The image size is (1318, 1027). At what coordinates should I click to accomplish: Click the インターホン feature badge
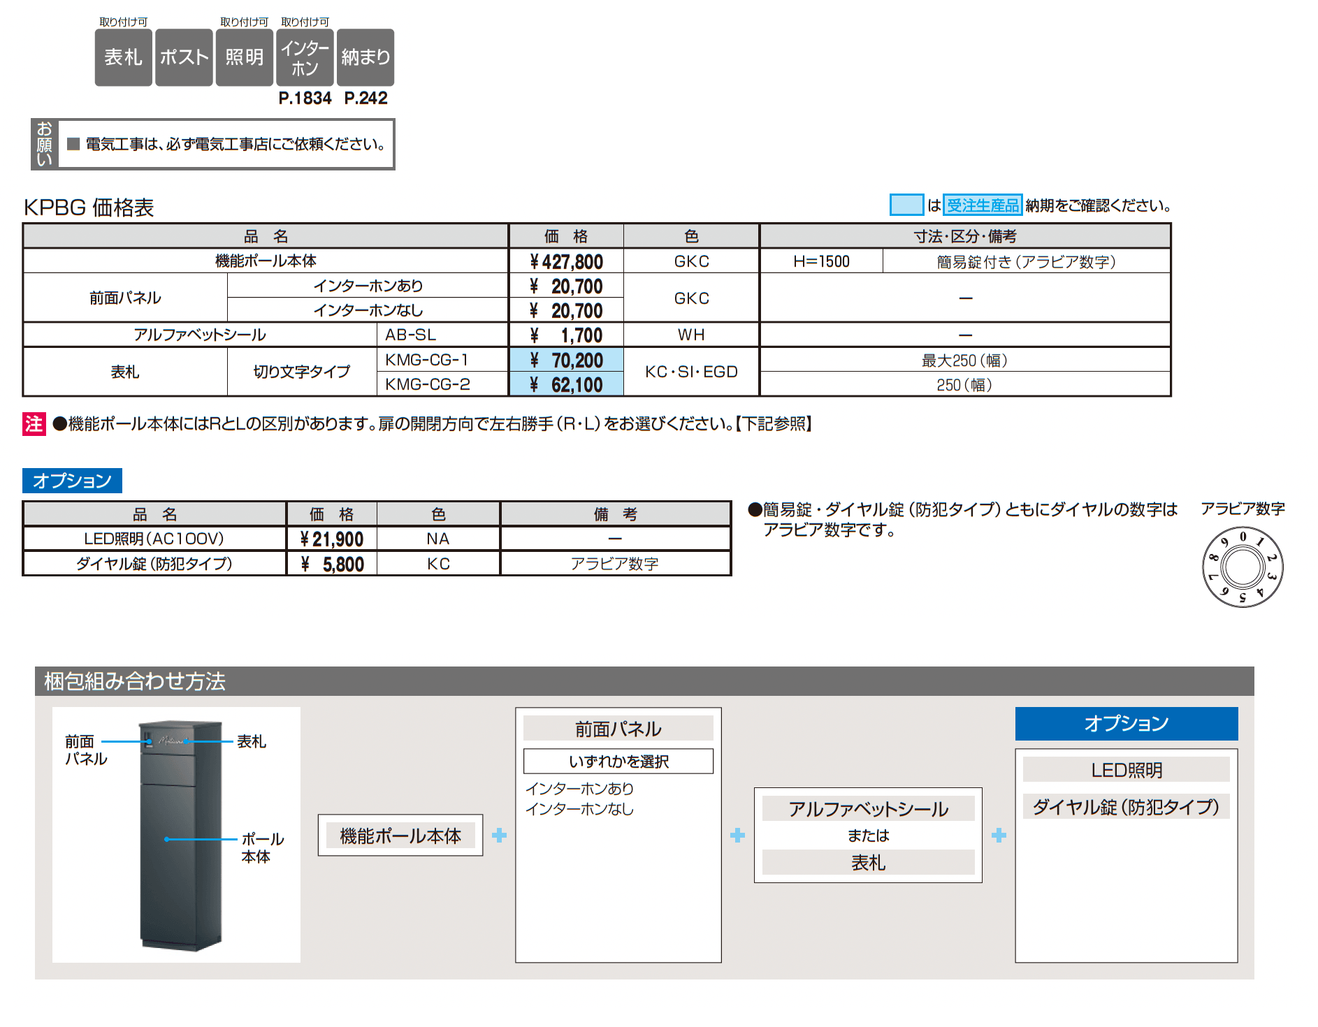tap(305, 57)
